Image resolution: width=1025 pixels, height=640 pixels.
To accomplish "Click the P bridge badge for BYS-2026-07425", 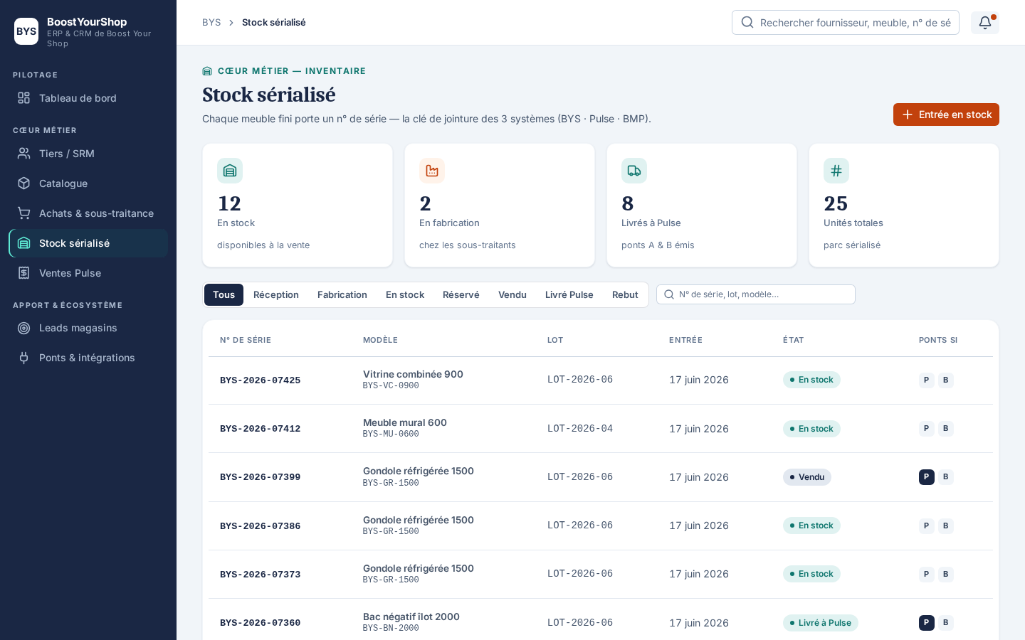I will tap(926, 380).
